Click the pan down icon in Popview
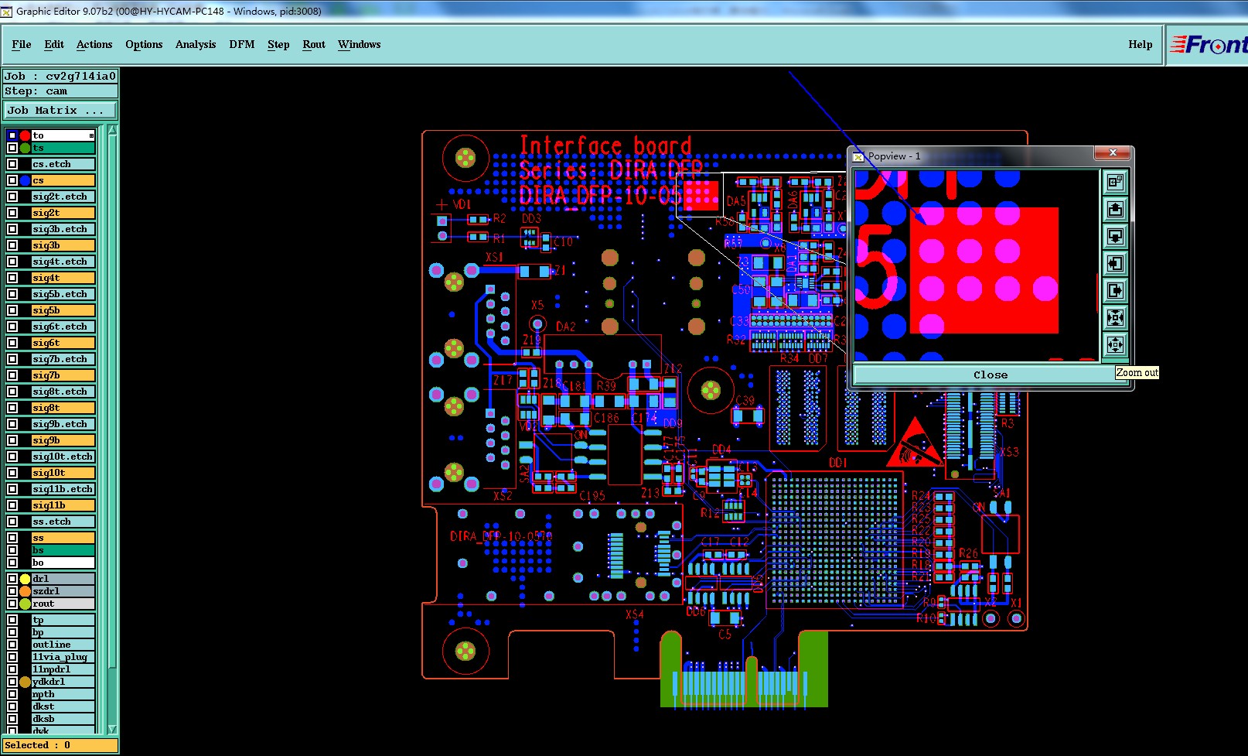 [x=1115, y=236]
